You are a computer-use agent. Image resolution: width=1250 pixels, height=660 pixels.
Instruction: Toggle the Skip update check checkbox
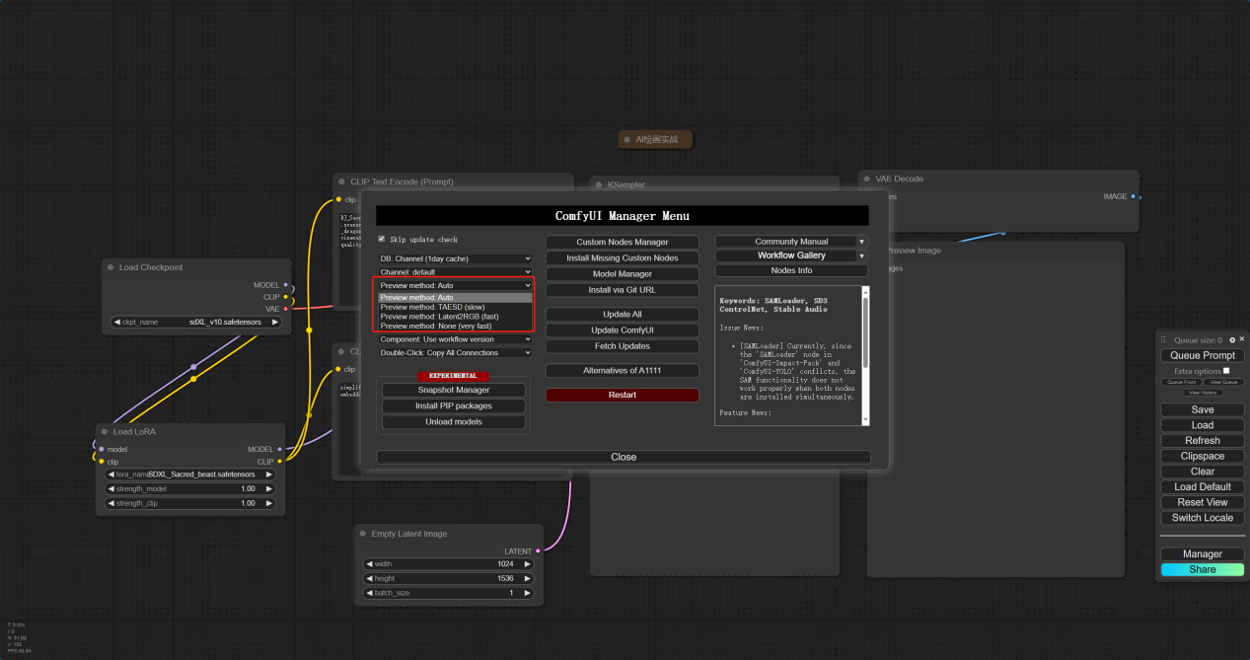coord(382,239)
